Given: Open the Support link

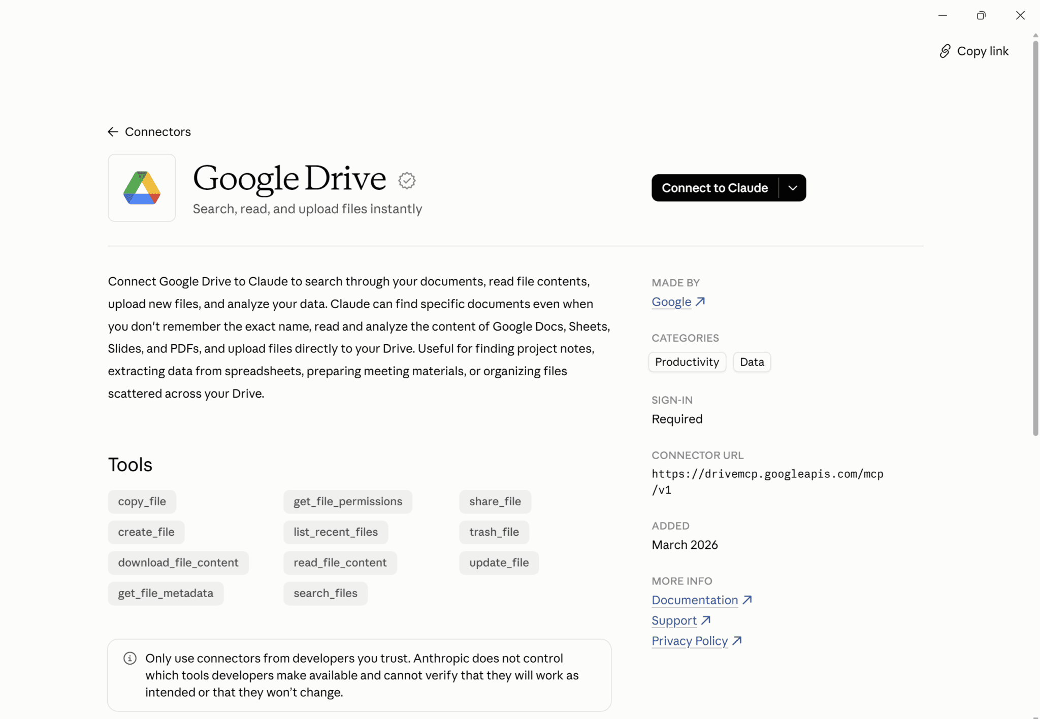Looking at the screenshot, I should (x=674, y=620).
